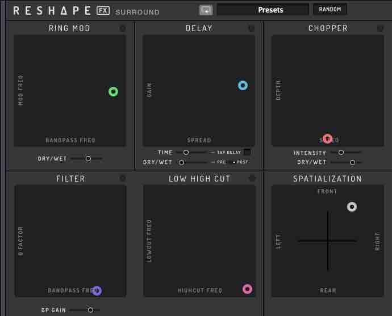Open the Presets dropdown
Viewport: 392px width, 316px height.
[263, 10]
